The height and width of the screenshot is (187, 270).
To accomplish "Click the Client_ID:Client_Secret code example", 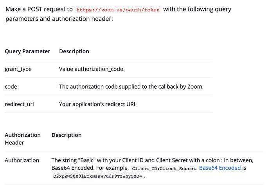I will pyautogui.click(x=164, y=169).
